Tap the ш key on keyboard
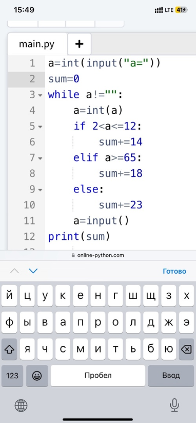Image resolution: width=196 pixels, height=423 pixels. tap(133, 296)
